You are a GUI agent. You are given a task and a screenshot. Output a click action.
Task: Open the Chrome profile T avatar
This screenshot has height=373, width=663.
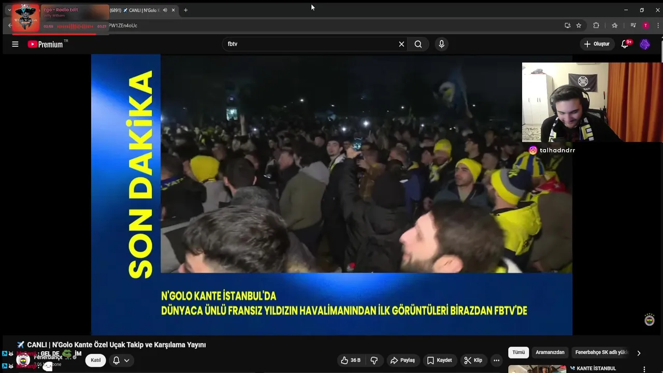coord(645,25)
